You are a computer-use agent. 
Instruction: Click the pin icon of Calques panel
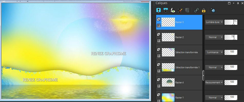tap(238, 3)
